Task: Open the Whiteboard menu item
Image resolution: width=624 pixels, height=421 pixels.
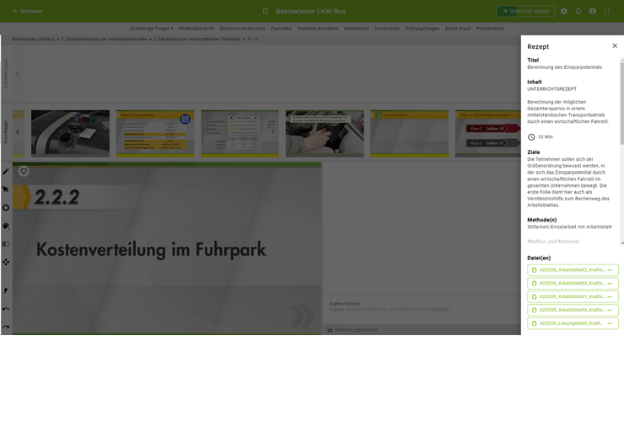Action: 356,29
